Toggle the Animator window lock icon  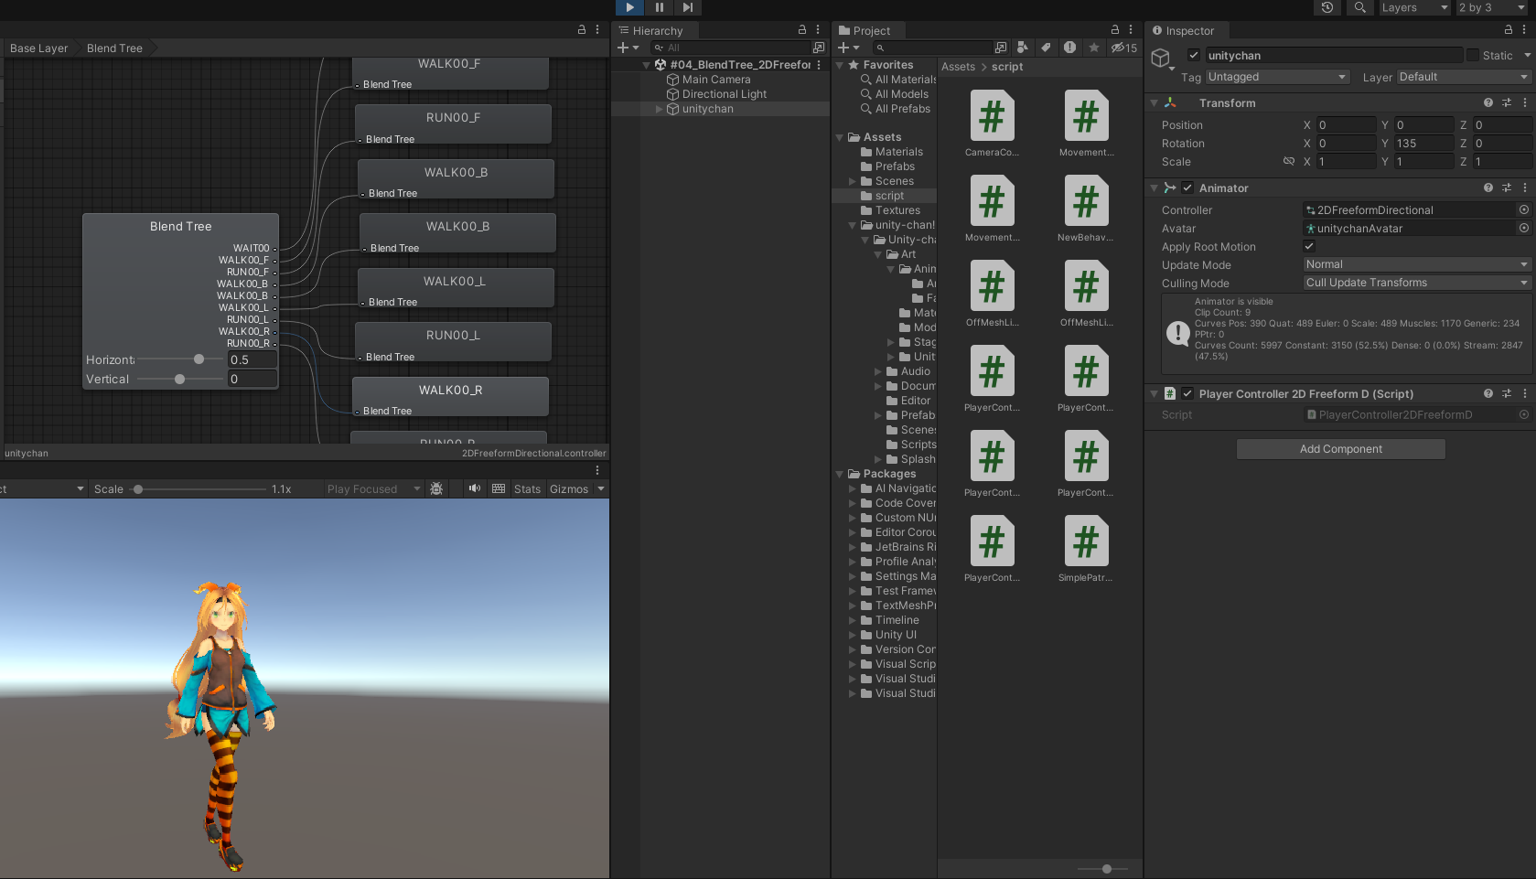(x=581, y=29)
